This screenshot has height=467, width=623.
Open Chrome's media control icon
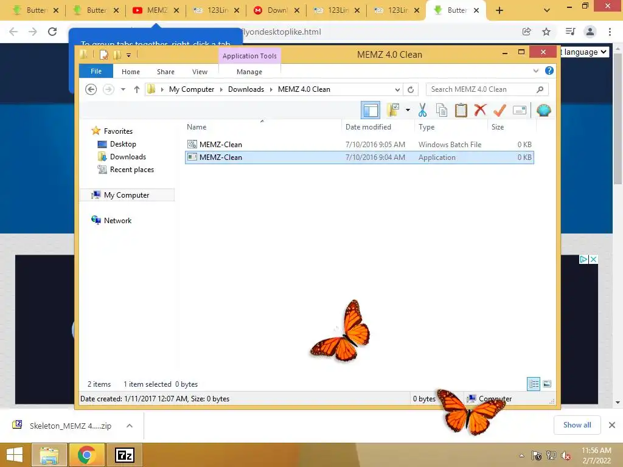click(x=570, y=32)
